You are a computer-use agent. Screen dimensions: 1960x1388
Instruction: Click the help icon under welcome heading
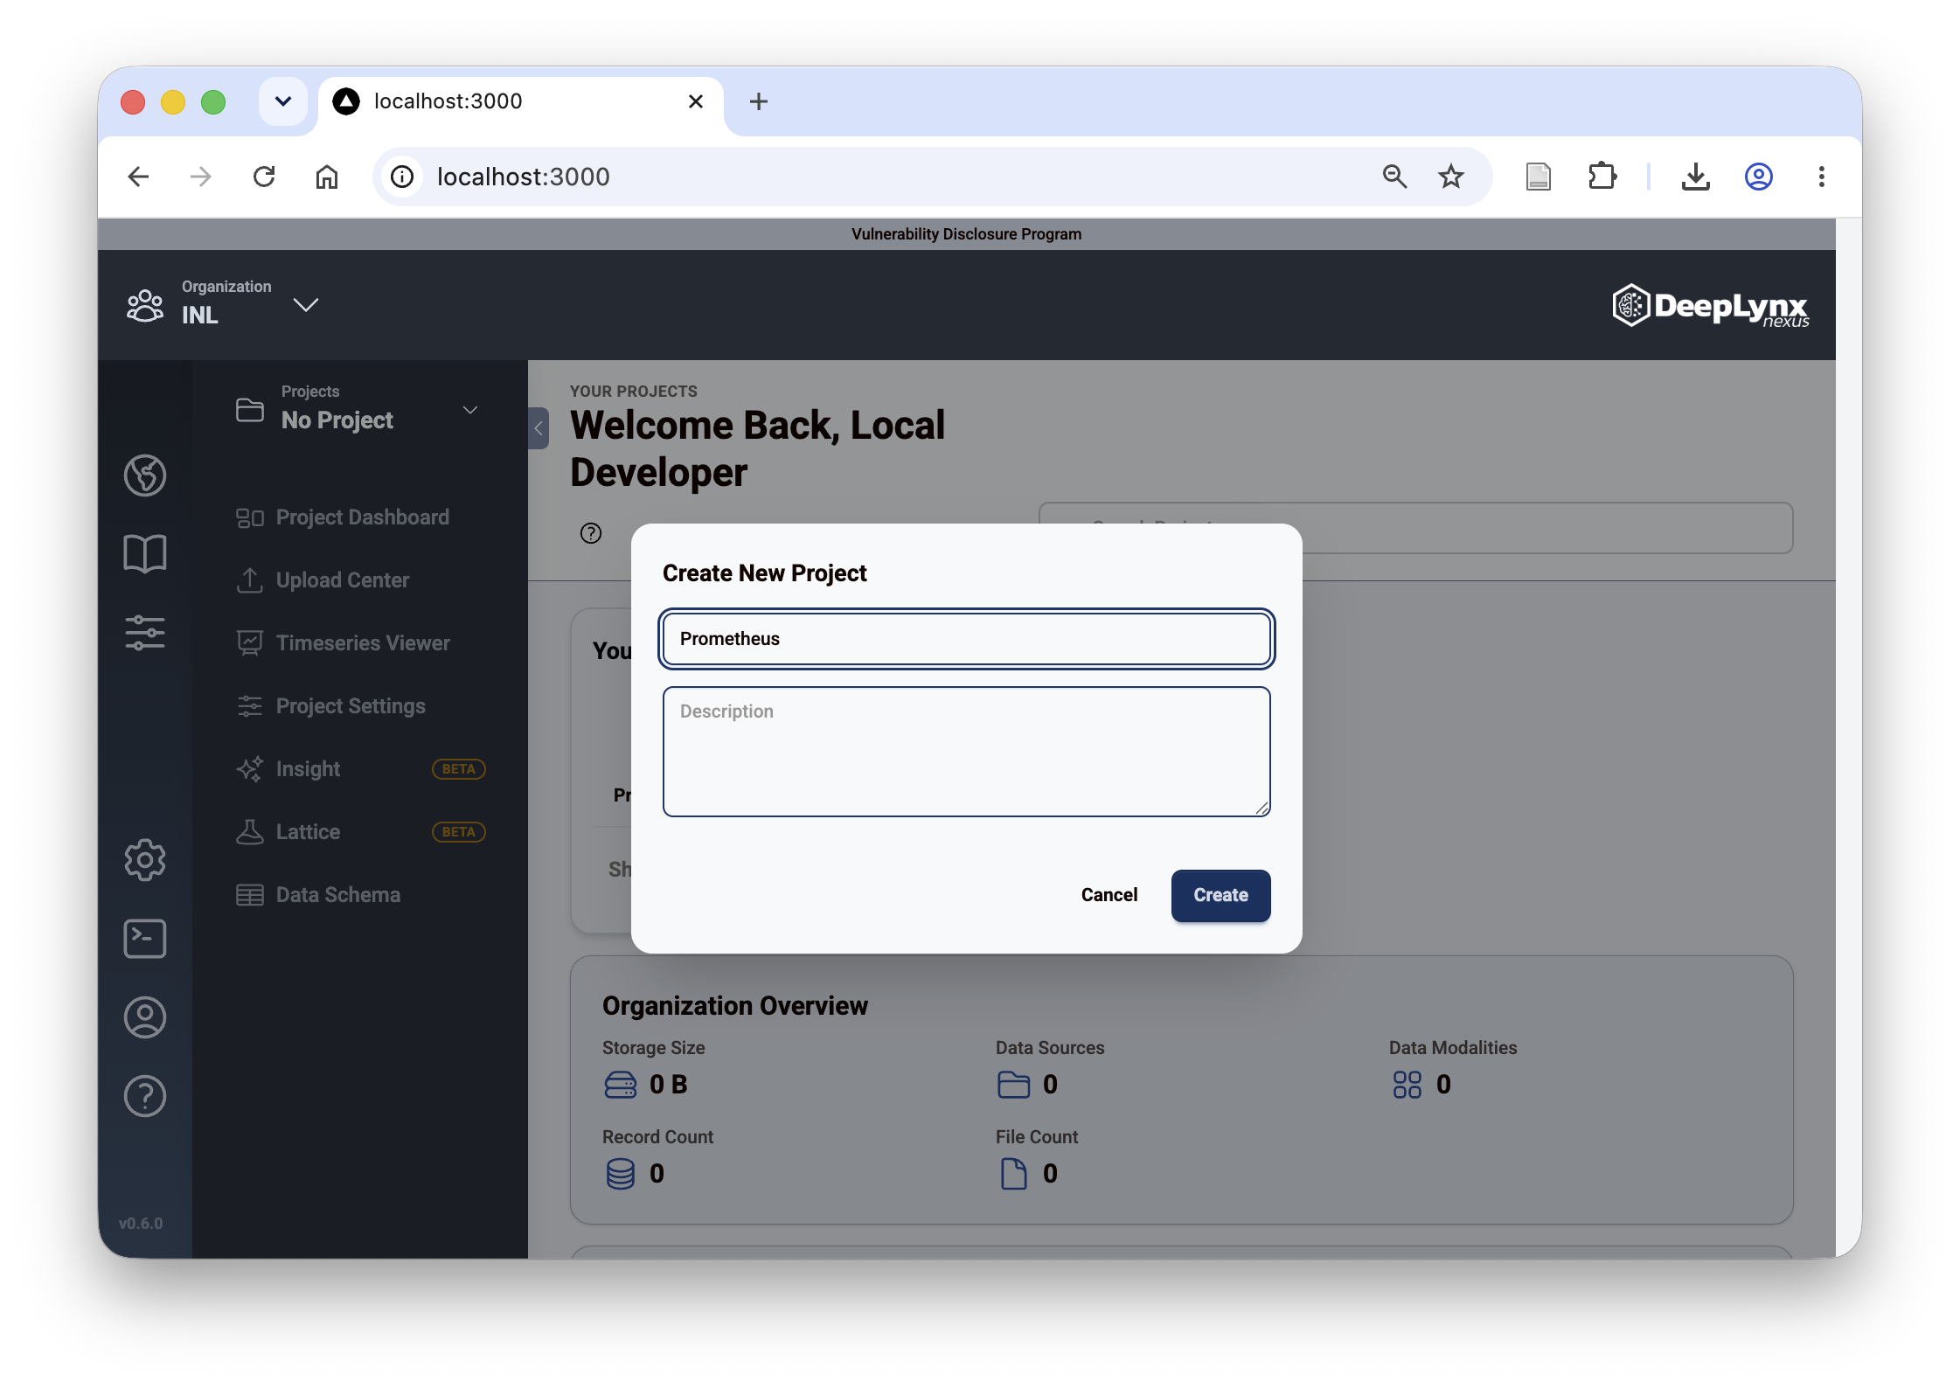[591, 533]
